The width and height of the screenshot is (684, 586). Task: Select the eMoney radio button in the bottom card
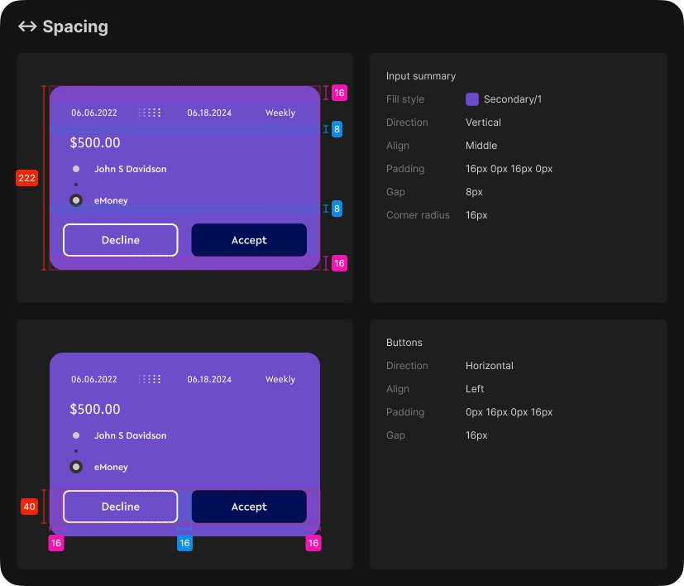coord(76,467)
